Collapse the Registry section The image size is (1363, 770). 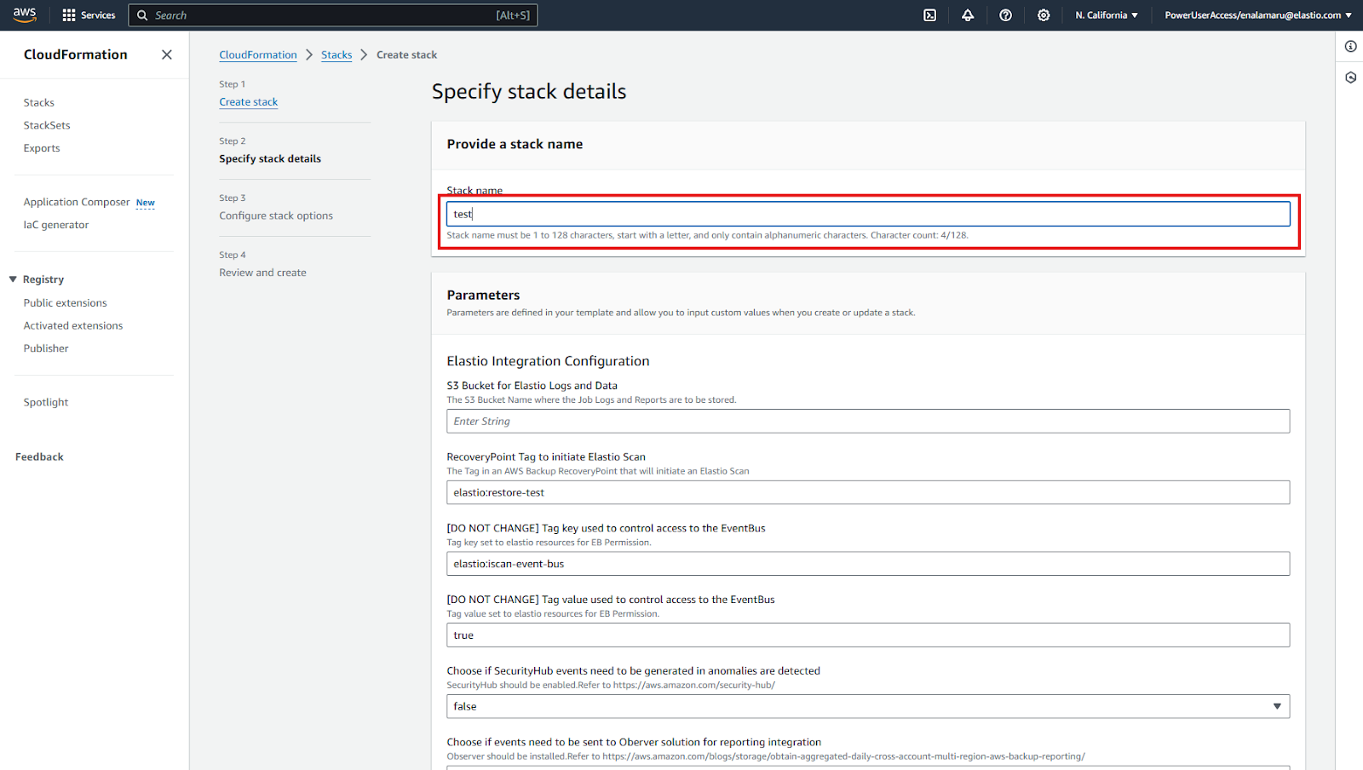(x=14, y=279)
